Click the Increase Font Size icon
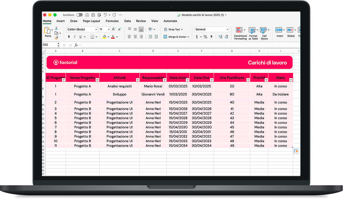343x218 pixels. 114,29
